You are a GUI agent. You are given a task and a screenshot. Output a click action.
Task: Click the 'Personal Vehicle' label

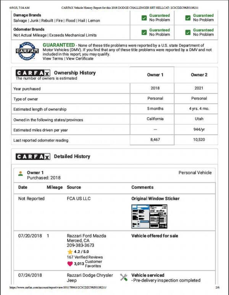click(x=195, y=172)
